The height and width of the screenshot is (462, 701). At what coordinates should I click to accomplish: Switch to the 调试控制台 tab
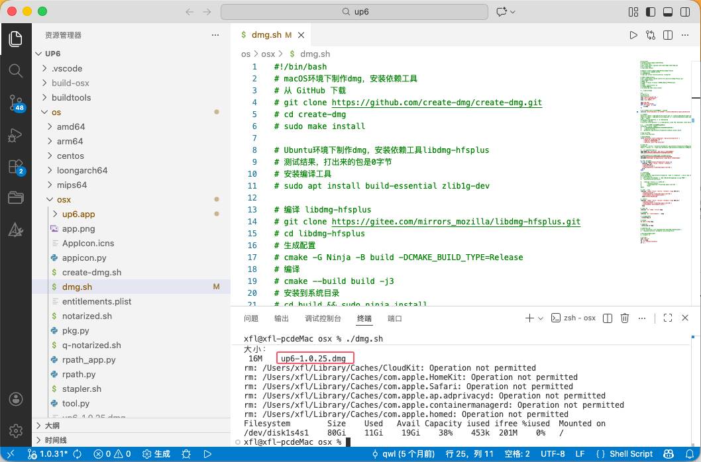point(323,318)
